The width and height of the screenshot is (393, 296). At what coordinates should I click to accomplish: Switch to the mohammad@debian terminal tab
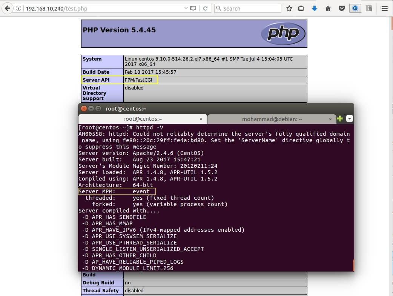(272, 119)
